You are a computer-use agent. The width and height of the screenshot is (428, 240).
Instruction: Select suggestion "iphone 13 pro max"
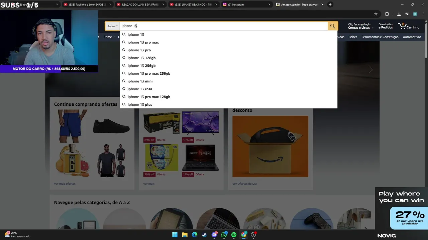(228, 42)
